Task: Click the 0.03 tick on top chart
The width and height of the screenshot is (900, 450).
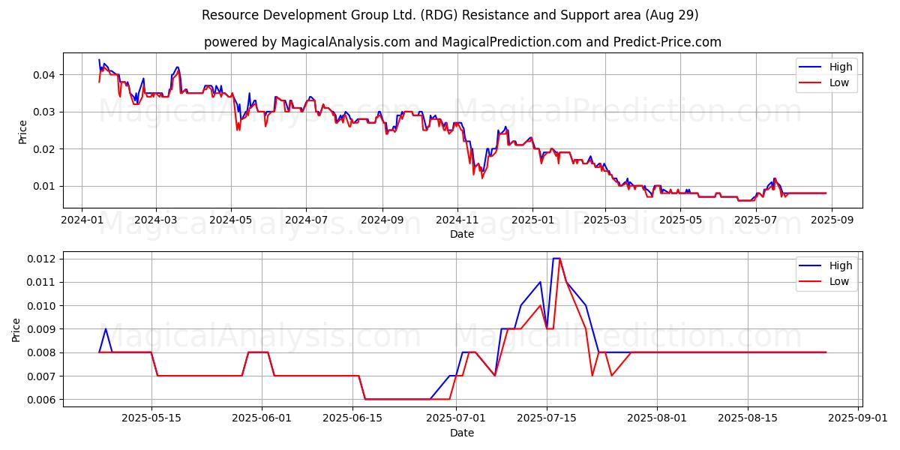Action: coord(44,112)
